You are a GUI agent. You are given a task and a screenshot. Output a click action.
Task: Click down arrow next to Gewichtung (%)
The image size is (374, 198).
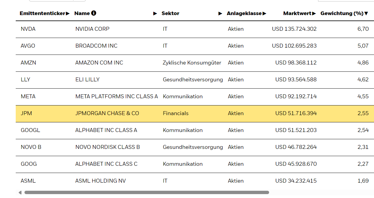click(366, 14)
